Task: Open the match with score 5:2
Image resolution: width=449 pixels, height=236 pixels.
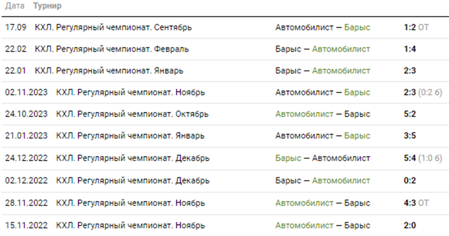Action: click(x=410, y=114)
